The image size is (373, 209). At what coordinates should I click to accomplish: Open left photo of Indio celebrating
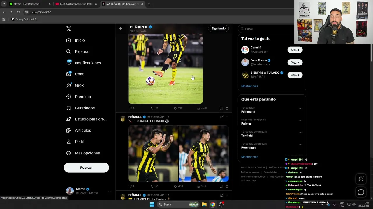pyautogui.click(x=153, y=154)
